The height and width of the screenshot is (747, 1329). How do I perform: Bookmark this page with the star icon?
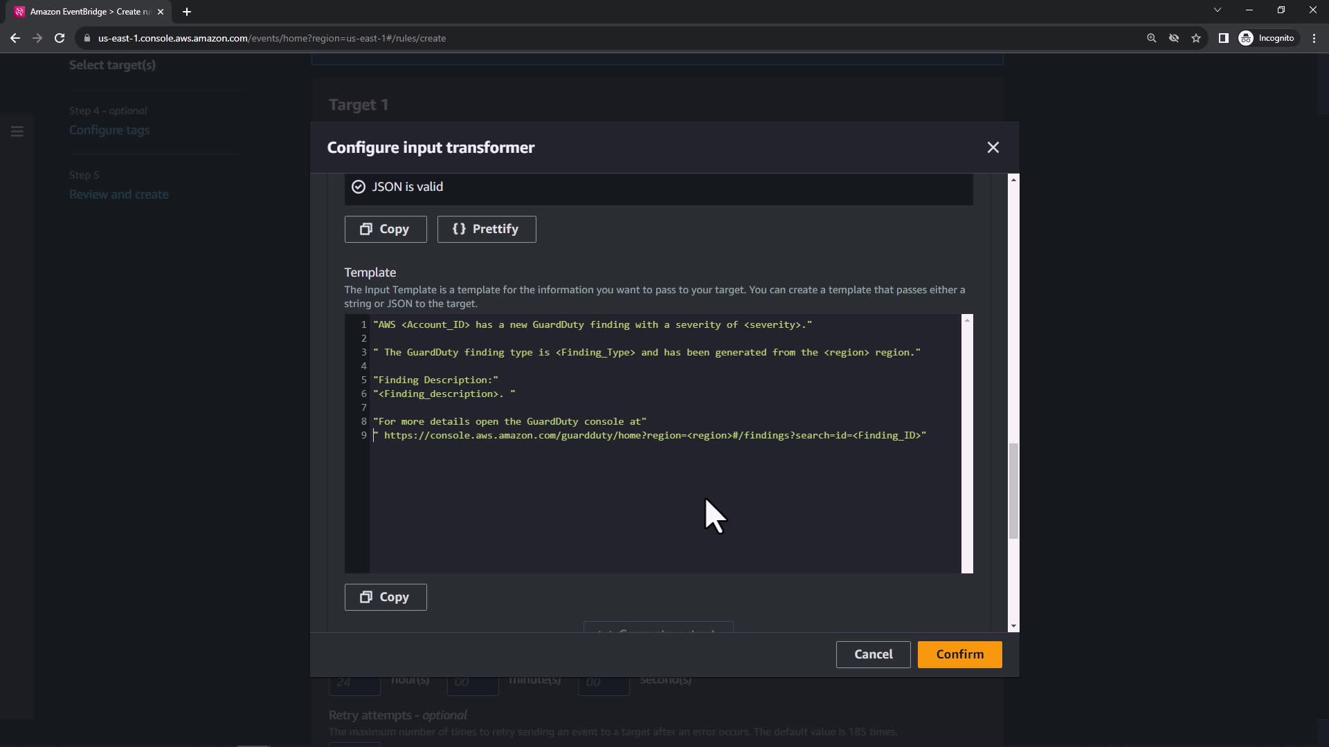(x=1196, y=38)
